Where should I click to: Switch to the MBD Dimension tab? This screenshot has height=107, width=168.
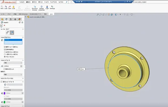[x=23, y=14]
